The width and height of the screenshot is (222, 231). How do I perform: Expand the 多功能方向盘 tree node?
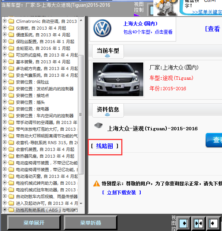pos(4,68)
